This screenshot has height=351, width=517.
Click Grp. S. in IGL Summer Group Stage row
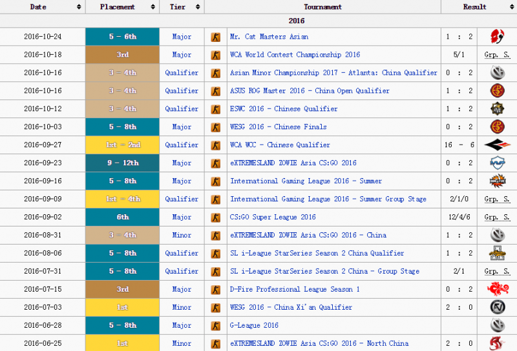(497, 199)
